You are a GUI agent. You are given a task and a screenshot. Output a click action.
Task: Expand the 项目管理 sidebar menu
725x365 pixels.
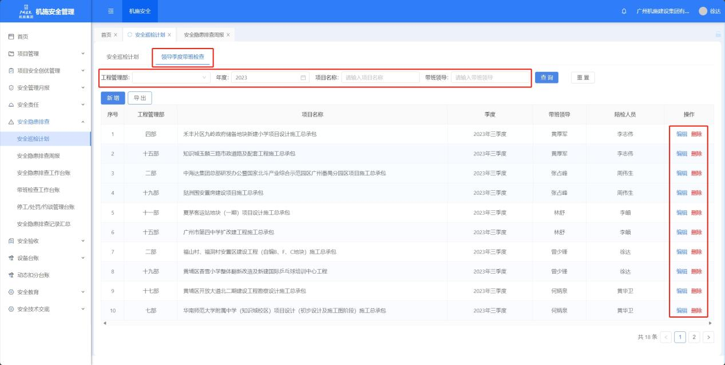pyautogui.click(x=83, y=54)
